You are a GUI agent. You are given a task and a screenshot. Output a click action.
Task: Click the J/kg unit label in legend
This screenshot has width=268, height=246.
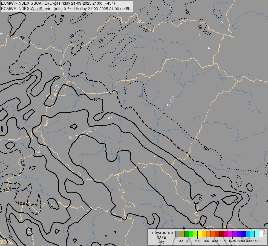[161, 242]
